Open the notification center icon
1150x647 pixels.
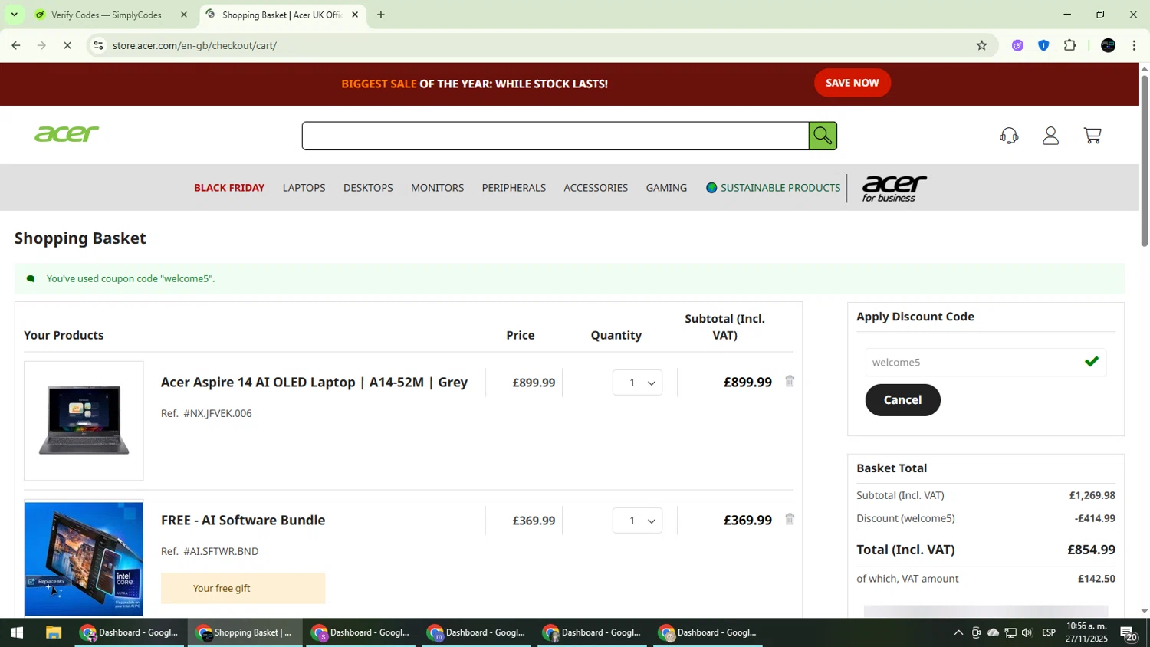tap(1129, 632)
